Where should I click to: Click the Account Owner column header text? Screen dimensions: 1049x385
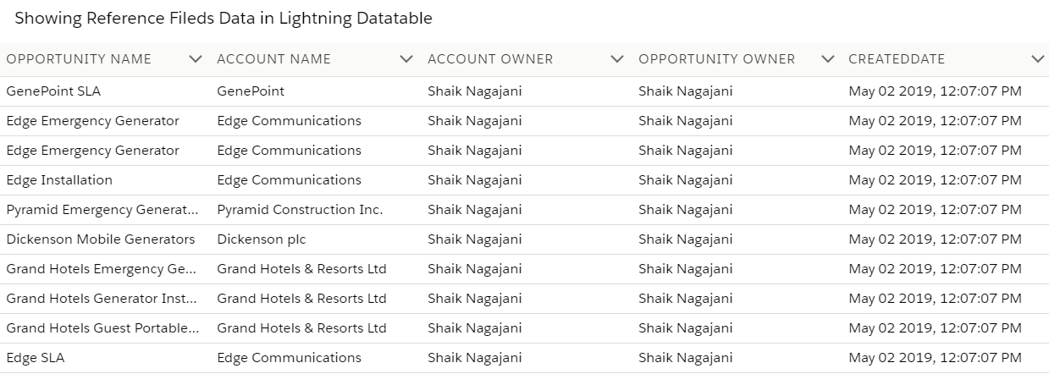tap(490, 59)
